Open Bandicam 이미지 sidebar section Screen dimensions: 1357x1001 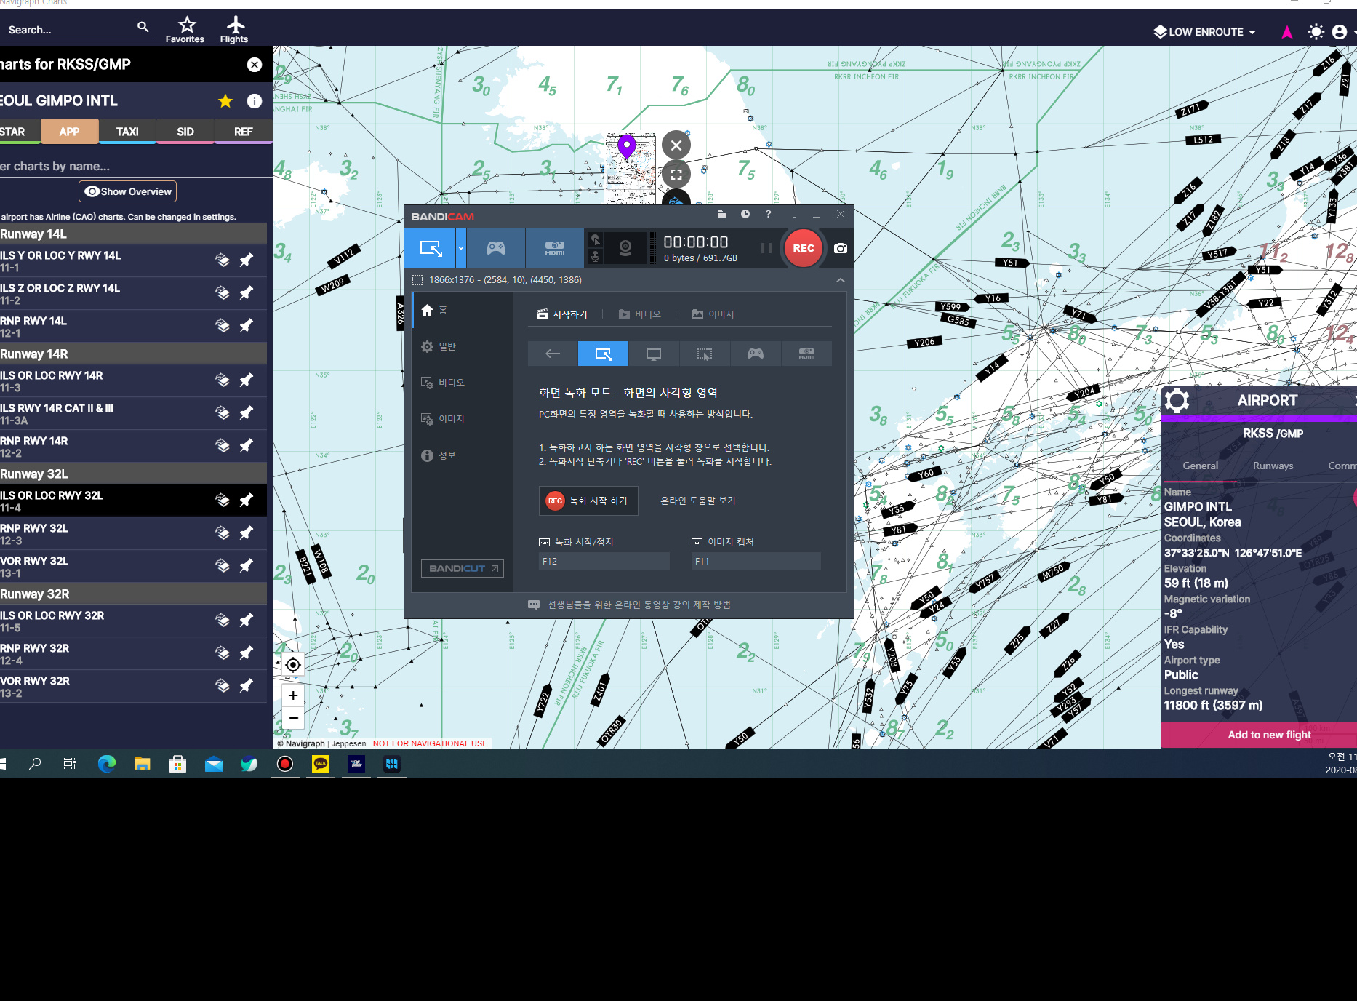[462, 419]
